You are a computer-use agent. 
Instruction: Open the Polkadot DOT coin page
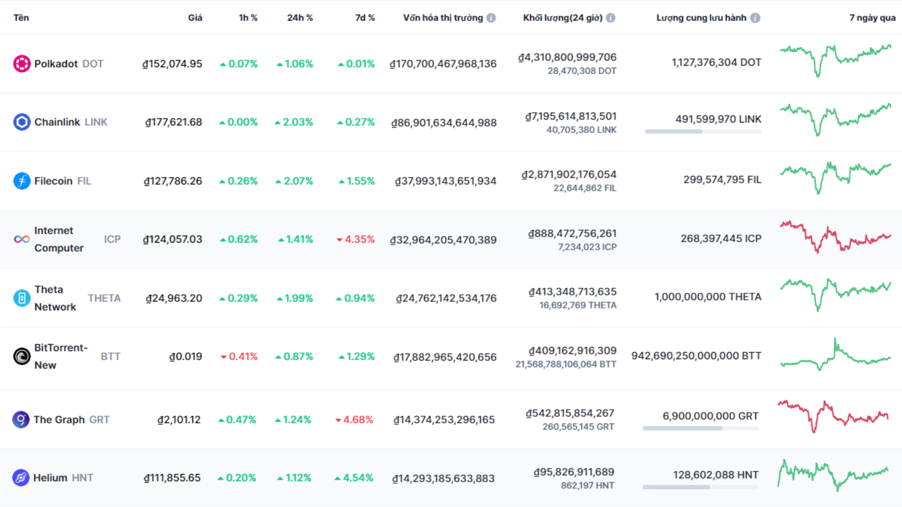[x=69, y=64]
